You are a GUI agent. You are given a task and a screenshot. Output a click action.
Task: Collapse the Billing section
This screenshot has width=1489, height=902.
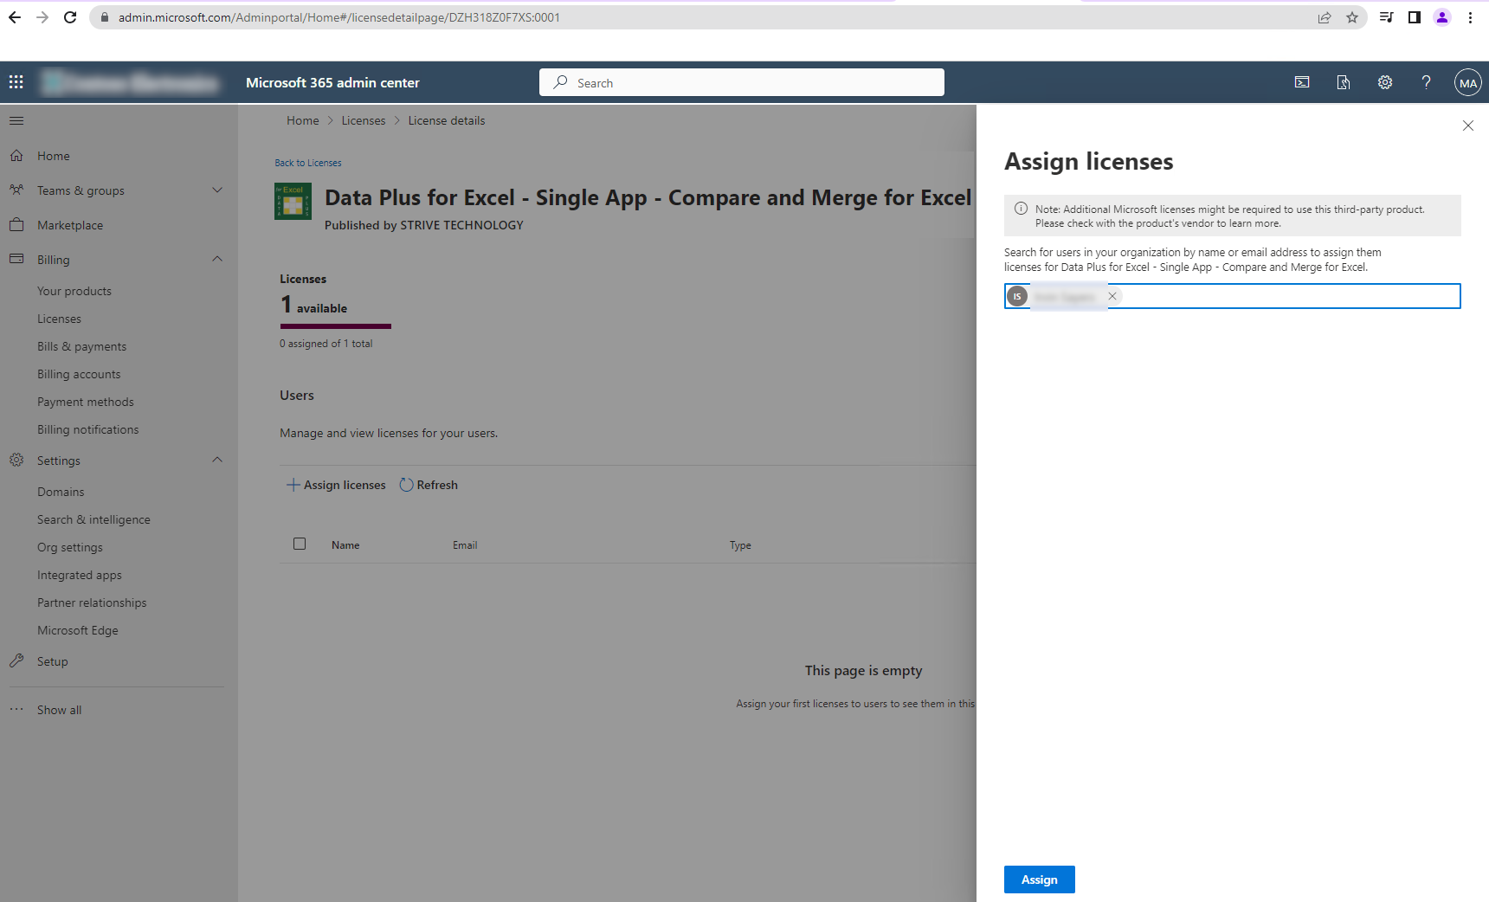click(216, 259)
